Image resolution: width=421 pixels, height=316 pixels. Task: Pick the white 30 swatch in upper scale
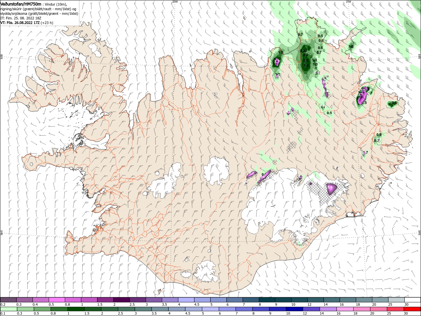[412, 300]
